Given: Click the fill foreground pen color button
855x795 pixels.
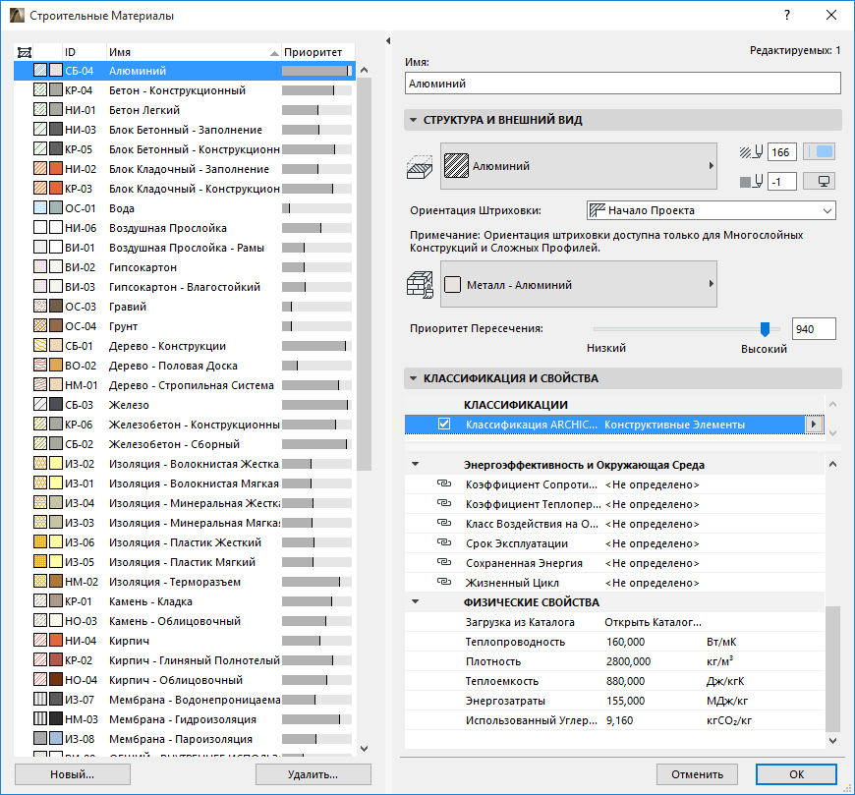Looking at the screenshot, I should 819,151.
